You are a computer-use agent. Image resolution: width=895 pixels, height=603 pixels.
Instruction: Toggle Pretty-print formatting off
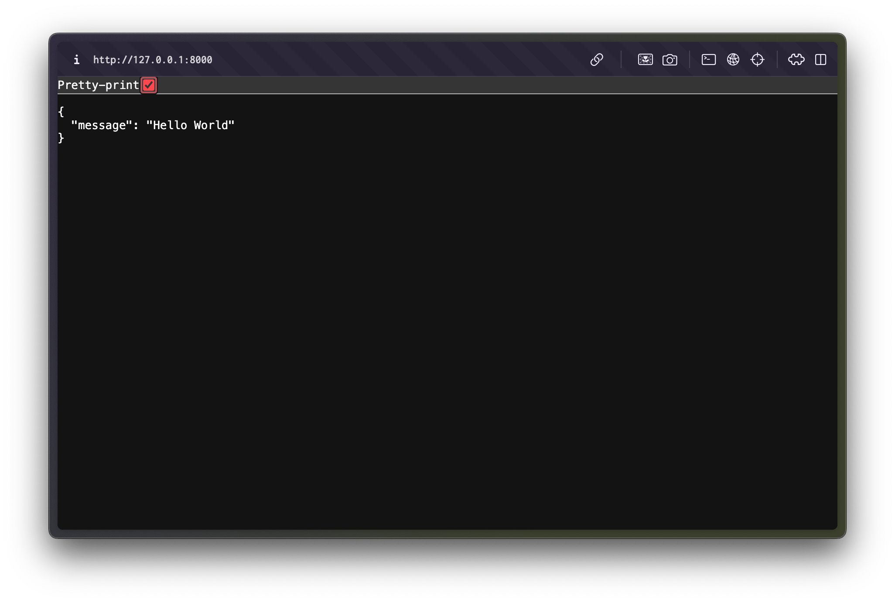click(149, 85)
